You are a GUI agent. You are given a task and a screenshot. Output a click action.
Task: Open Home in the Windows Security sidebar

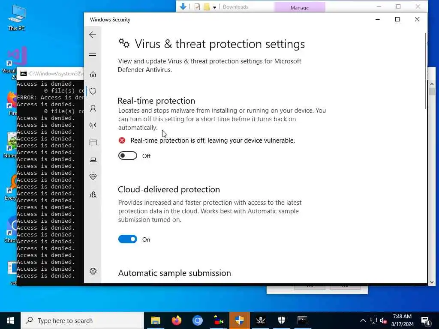click(93, 75)
